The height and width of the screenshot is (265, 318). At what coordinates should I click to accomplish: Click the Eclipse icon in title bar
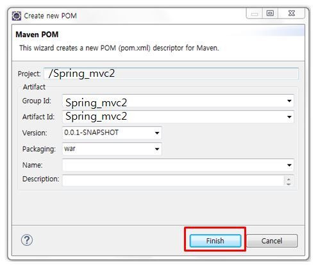[x=17, y=16]
